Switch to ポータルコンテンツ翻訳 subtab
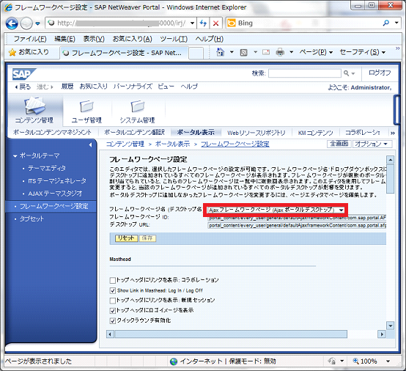This screenshot has height=371, width=406. 134,133
